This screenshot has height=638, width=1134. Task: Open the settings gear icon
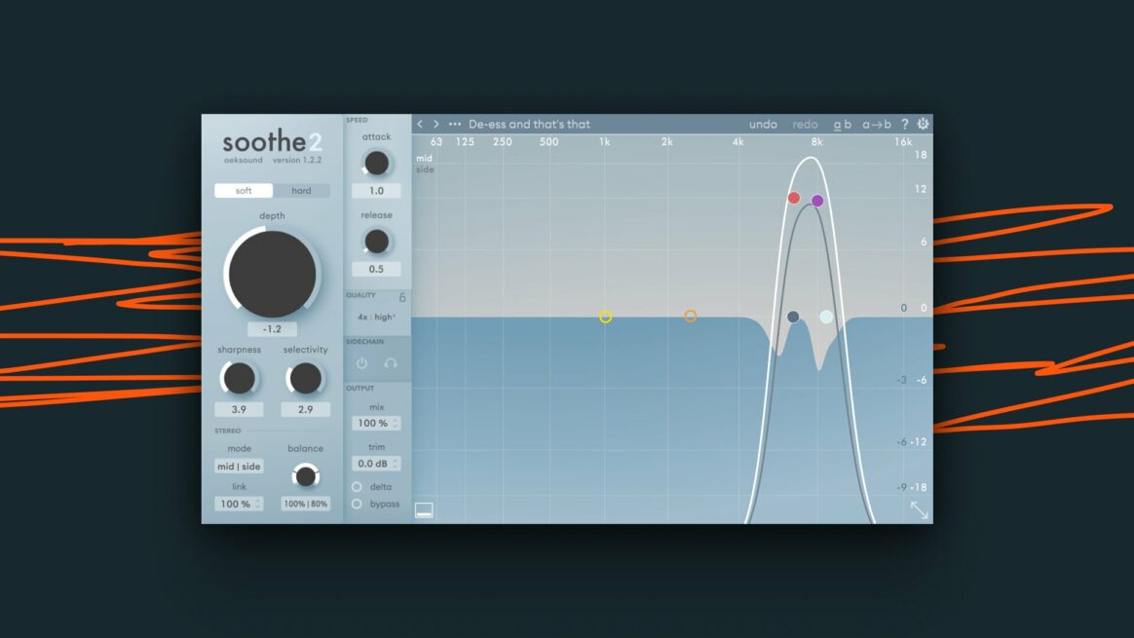(922, 124)
